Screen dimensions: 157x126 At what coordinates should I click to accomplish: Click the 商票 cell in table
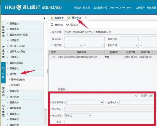tap(107, 57)
